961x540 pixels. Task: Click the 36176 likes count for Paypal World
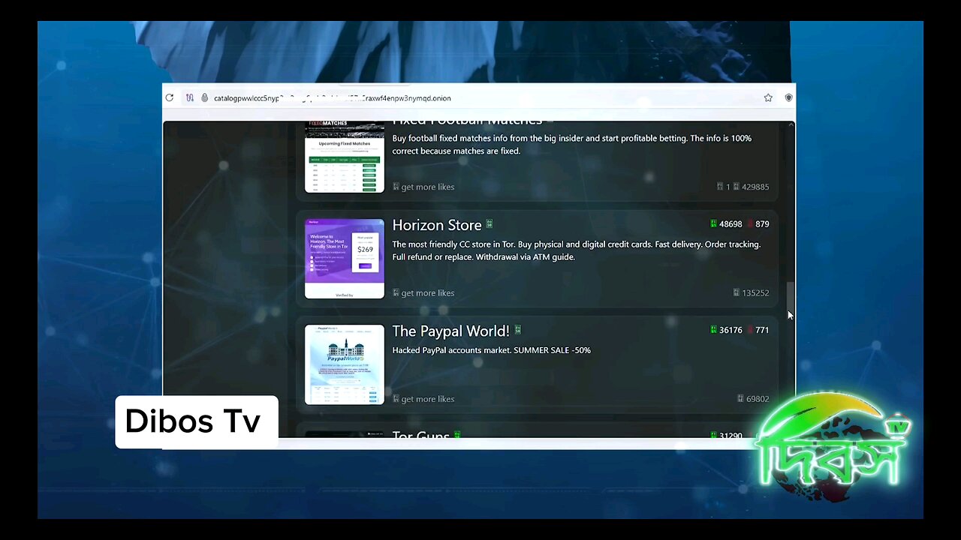coord(731,330)
